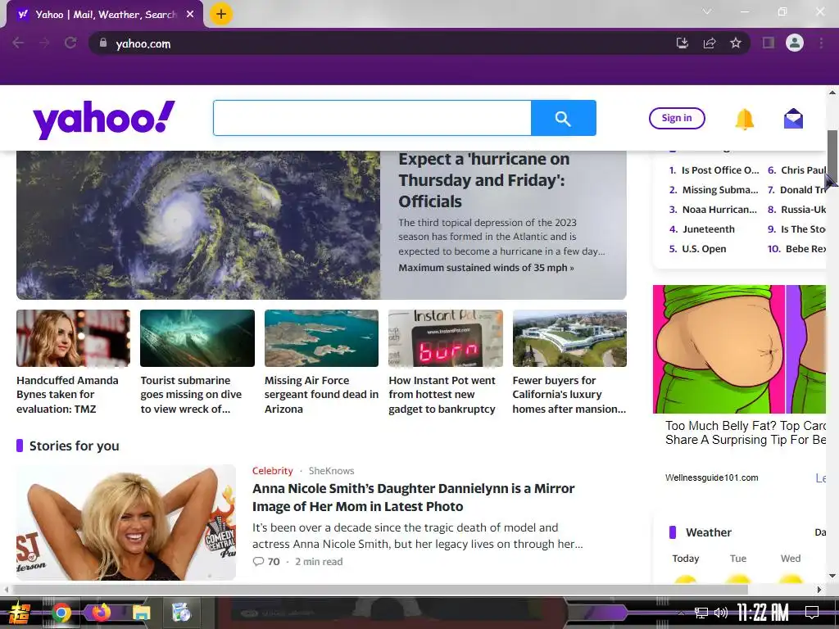
Task: Click the scroll right arrow
Action: point(819,590)
